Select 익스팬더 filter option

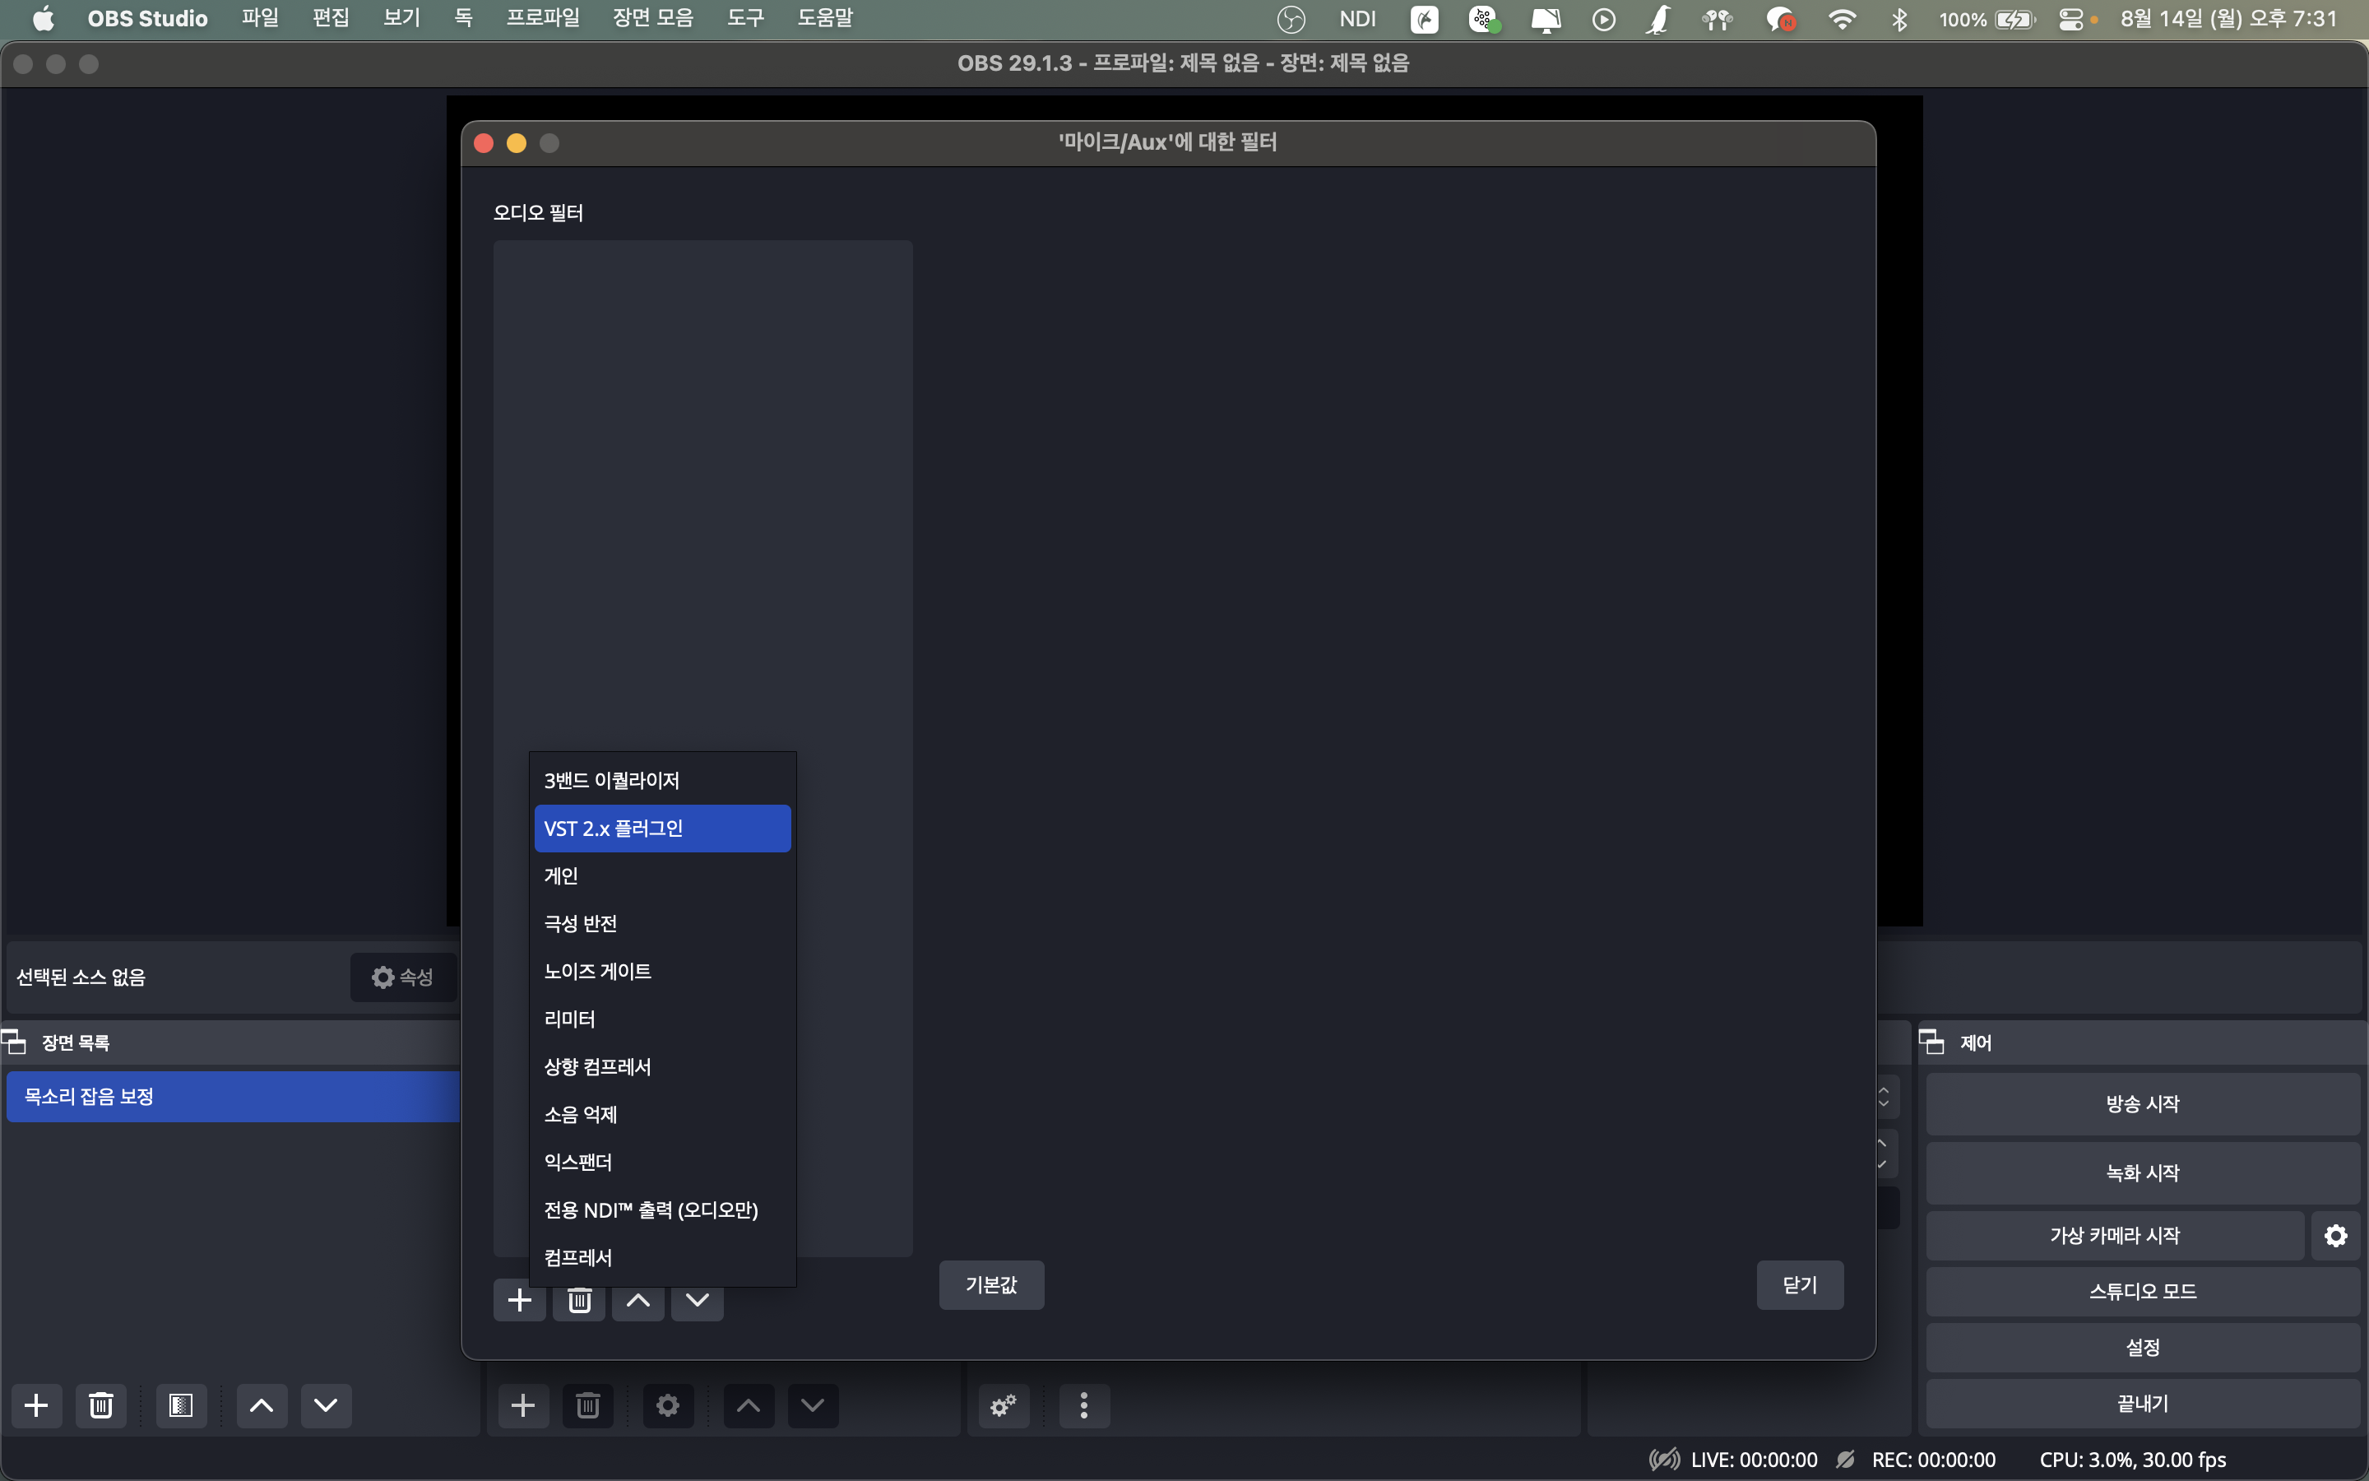pyautogui.click(x=663, y=1163)
